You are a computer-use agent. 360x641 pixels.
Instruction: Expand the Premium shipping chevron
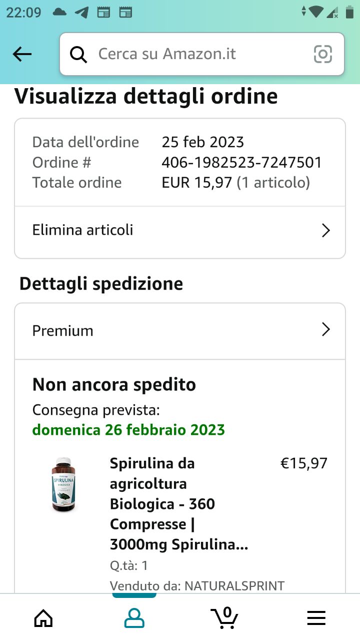tap(325, 330)
